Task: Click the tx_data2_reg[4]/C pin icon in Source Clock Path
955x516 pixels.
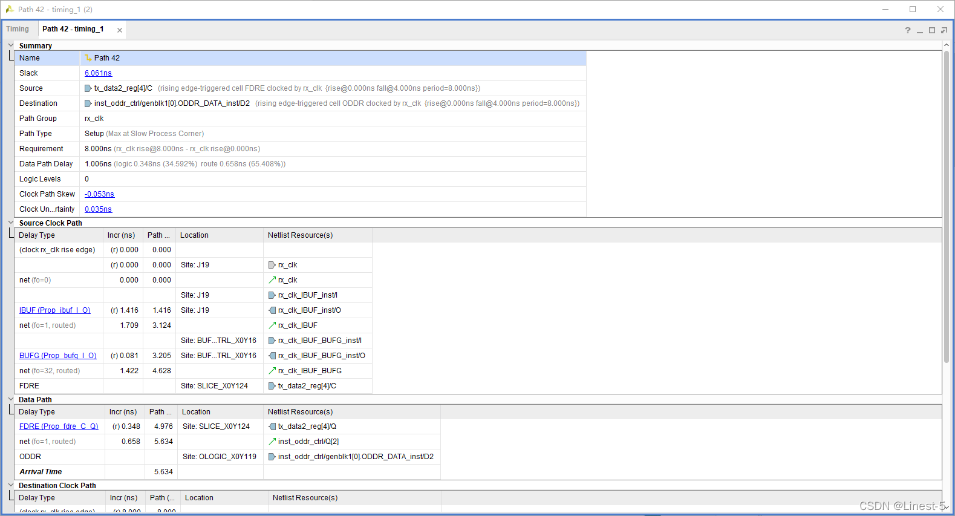Action: 272,386
